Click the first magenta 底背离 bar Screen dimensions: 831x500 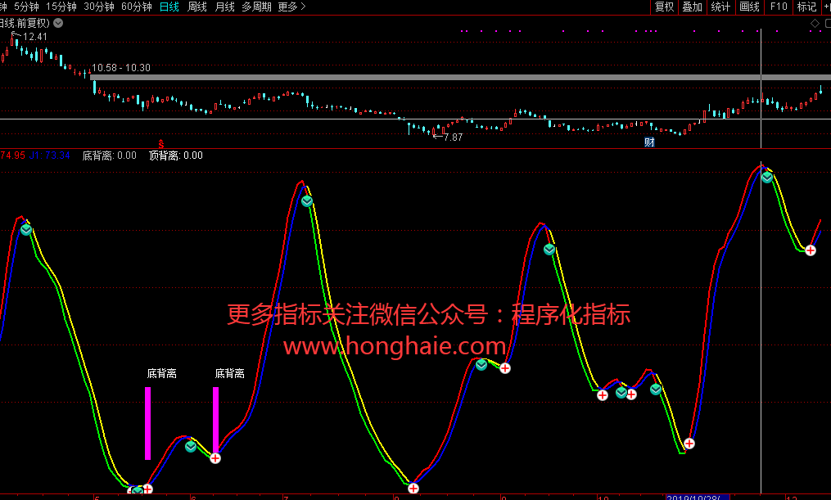tap(148, 422)
